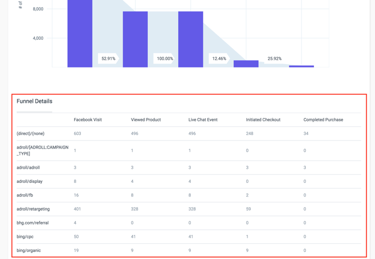Click the 25.92% conversion rate label
The width and height of the screenshot is (375, 259).
(275, 59)
